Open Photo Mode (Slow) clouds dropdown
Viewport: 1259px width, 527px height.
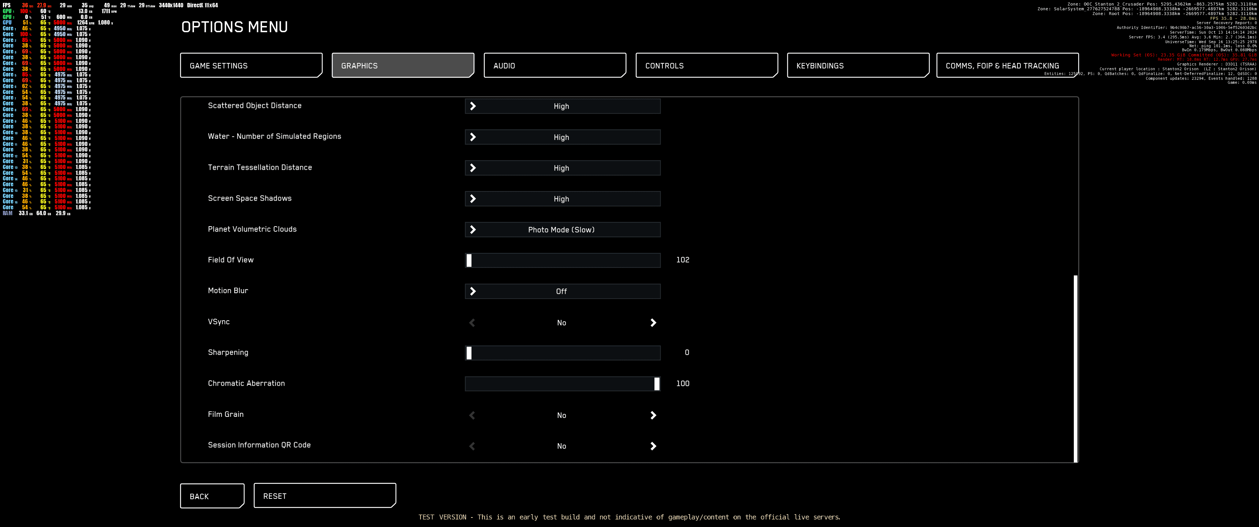(x=563, y=230)
